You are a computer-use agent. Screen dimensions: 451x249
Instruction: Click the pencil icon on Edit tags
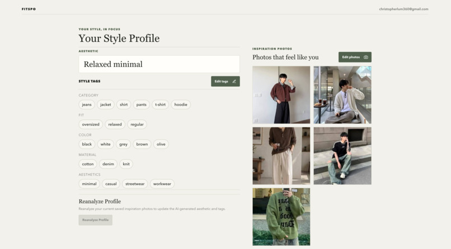[x=234, y=82]
